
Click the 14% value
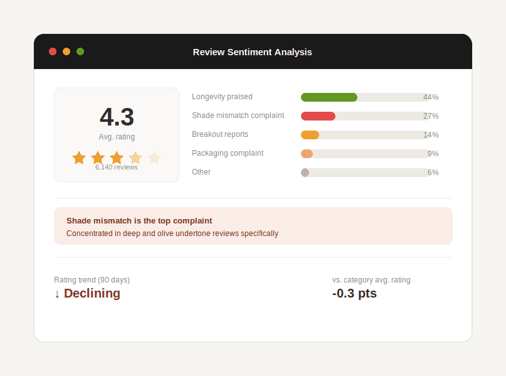[x=431, y=135]
